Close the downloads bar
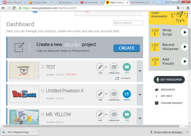The width and height of the screenshot is (191, 136). tap(187, 132)
